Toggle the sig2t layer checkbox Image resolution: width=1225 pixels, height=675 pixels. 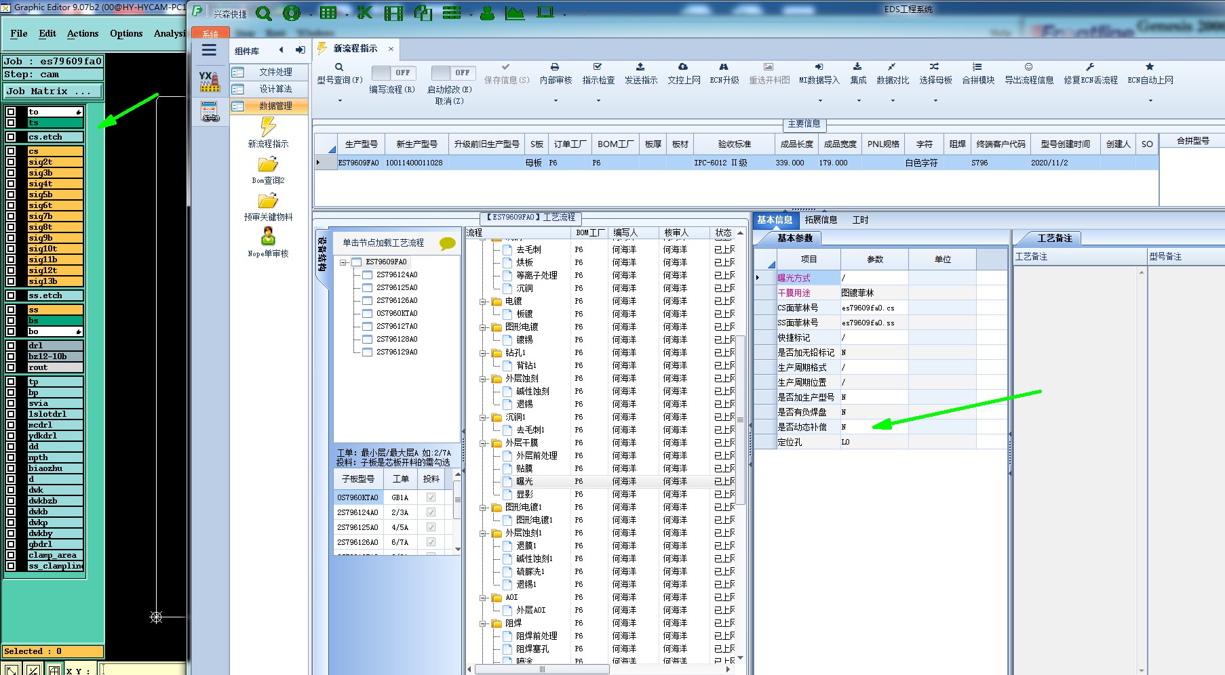pyautogui.click(x=11, y=162)
